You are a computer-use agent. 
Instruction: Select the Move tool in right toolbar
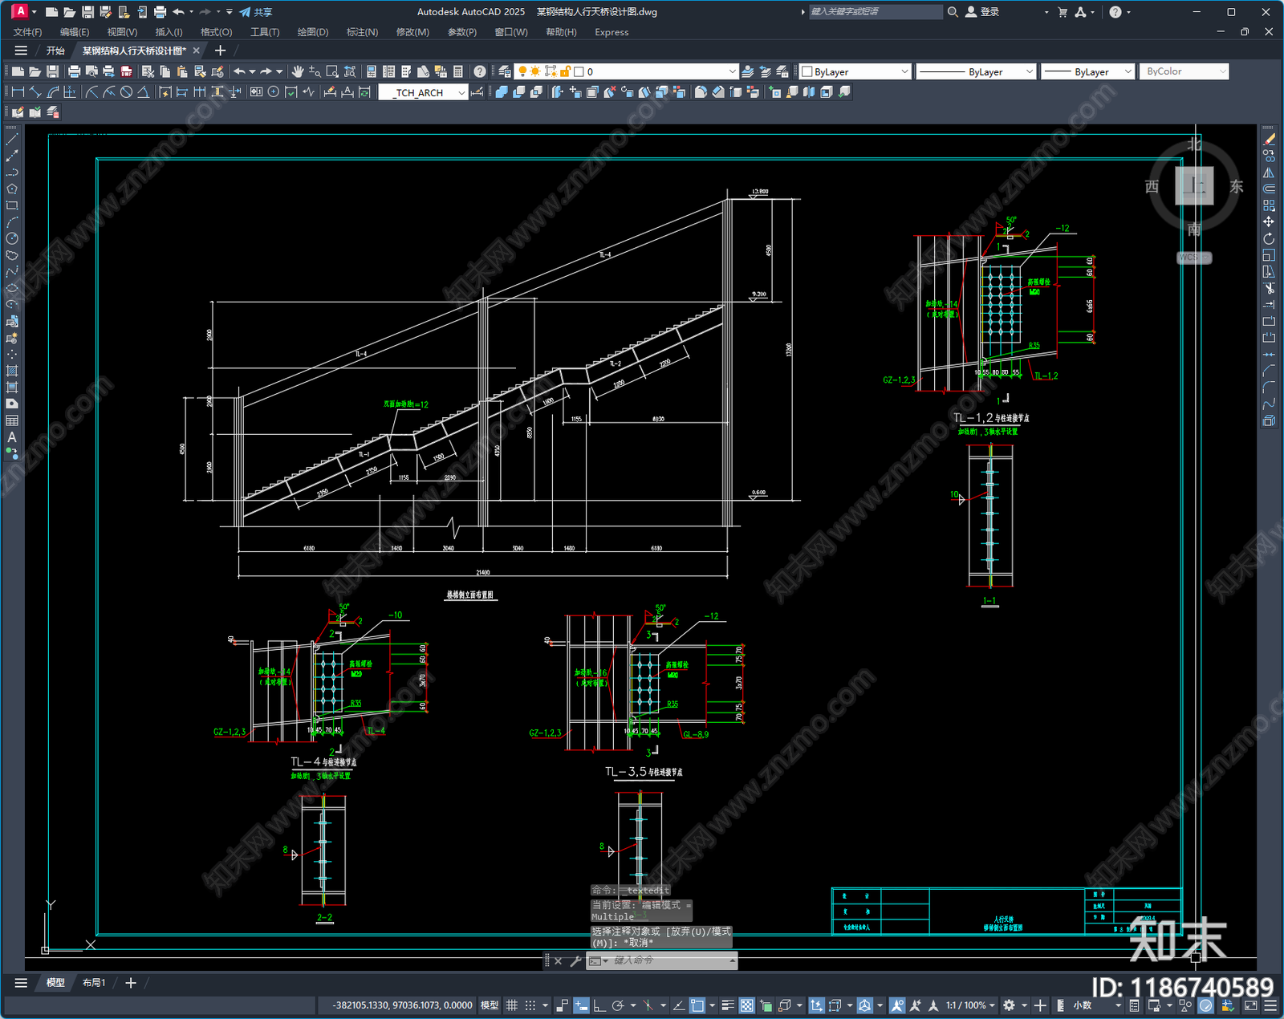click(1269, 221)
